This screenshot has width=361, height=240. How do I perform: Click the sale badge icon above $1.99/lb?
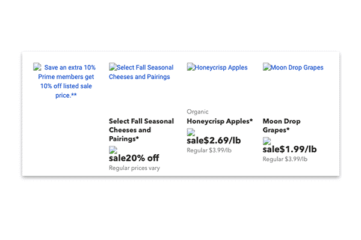click(x=267, y=141)
